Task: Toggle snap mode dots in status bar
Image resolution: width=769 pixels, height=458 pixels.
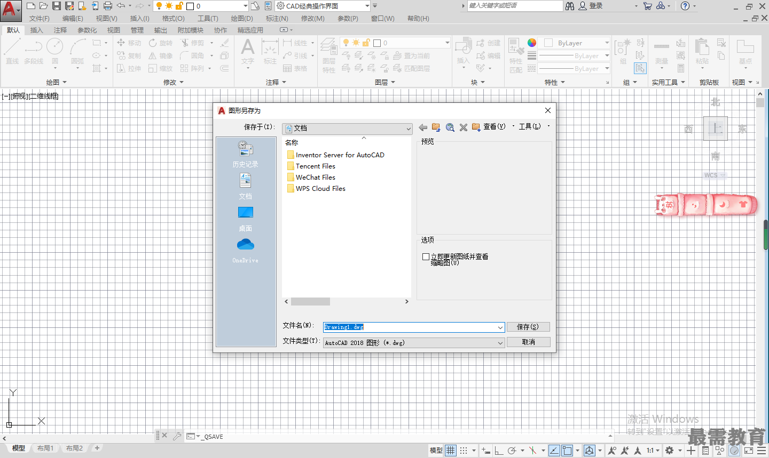Action: [x=464, y=451]
